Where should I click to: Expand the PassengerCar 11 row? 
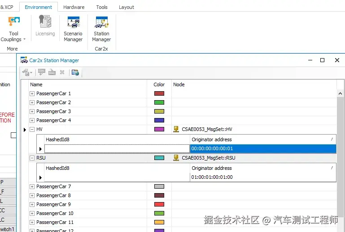point(32,222)
